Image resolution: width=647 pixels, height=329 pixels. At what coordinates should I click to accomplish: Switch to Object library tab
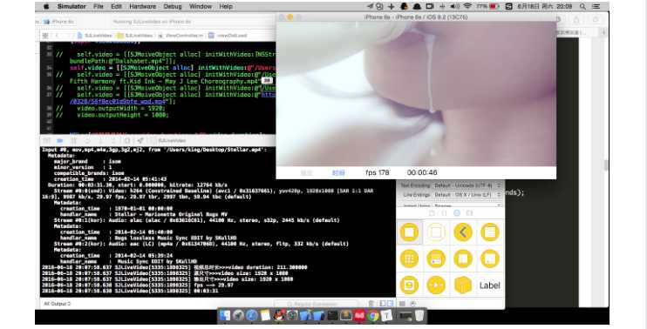pyautogui.click(x=457, y=213)
